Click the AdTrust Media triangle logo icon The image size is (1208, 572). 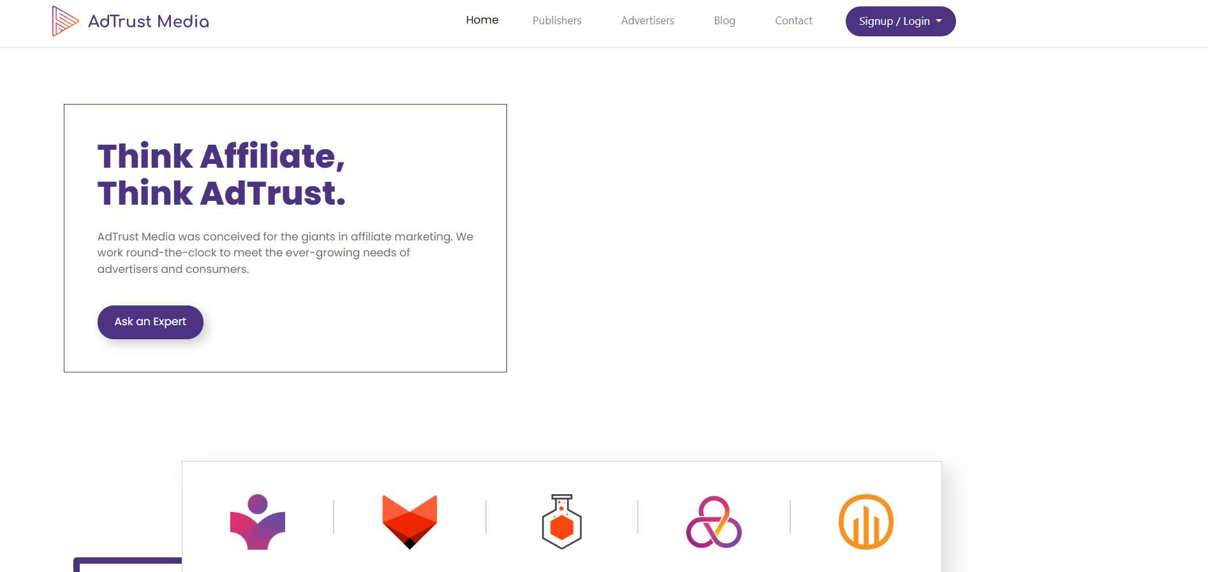click(64, 21)
